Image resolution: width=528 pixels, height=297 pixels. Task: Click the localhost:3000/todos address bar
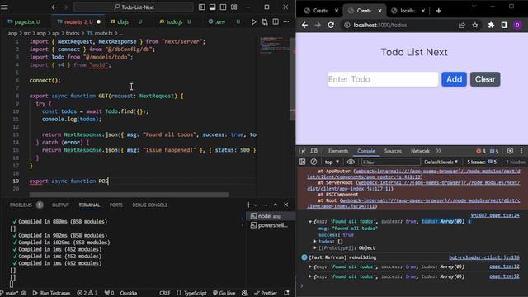[379, 25]
